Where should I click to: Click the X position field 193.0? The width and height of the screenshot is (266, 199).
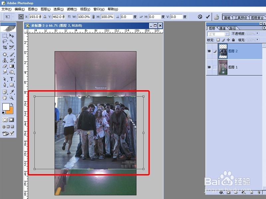(35, 17)
